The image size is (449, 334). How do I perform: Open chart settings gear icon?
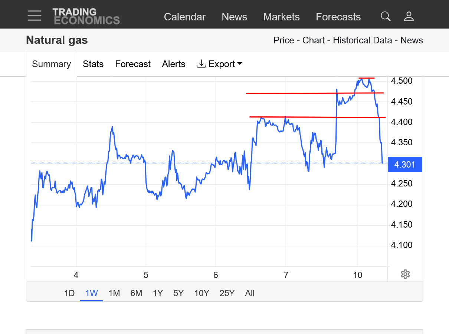point(405,274)
